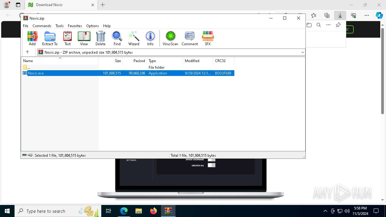Click WinRAR taskbar icon

point(168,211)
